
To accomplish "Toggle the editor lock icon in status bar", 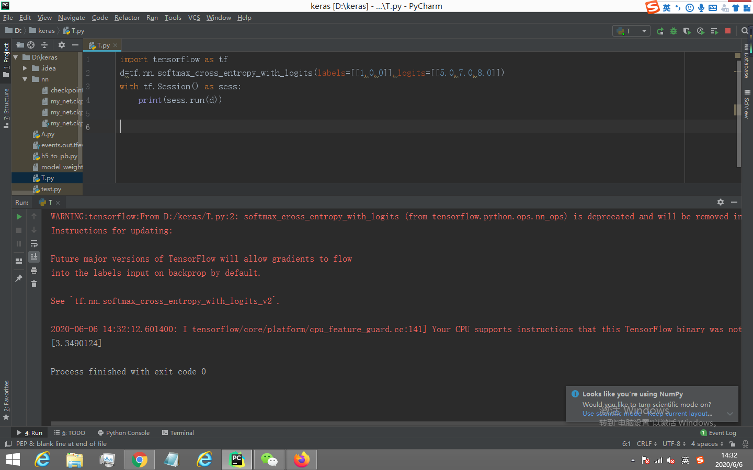I will coord(733,443).
